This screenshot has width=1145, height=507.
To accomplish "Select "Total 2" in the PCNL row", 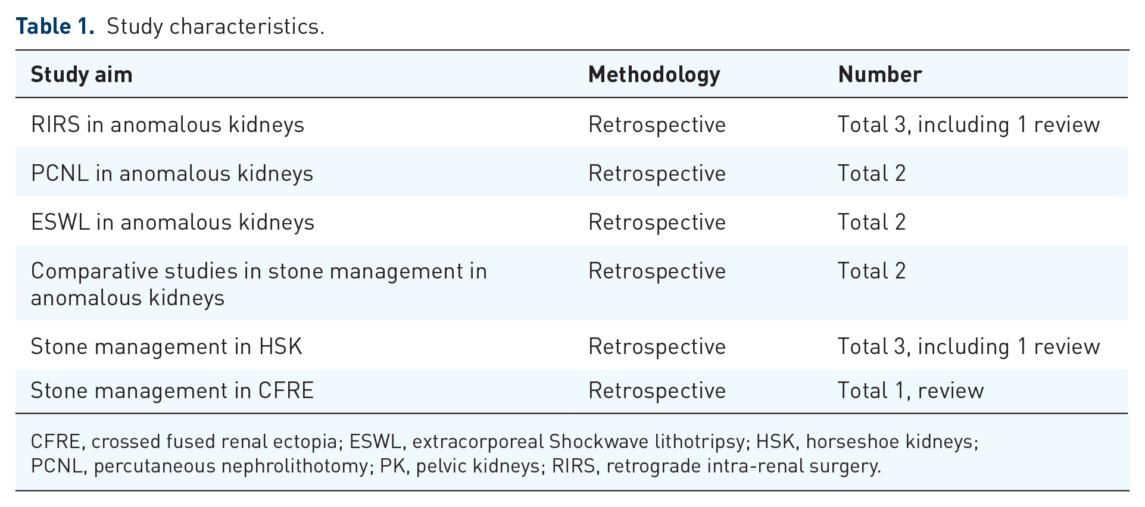I will point(871,174).
